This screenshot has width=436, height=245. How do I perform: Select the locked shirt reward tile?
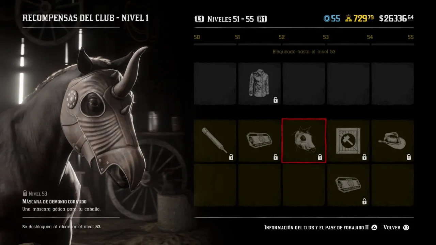[260, 83]
